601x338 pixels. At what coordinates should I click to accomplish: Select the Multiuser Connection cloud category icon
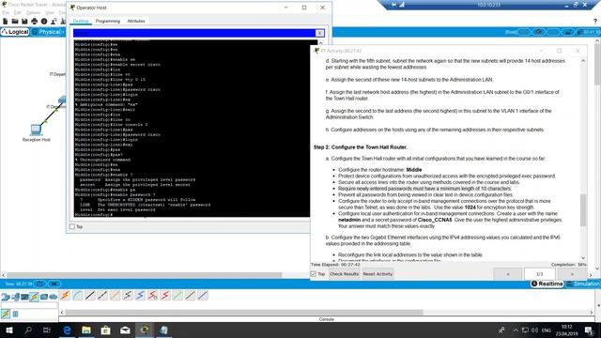54,297
